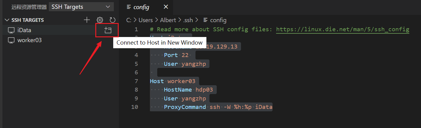Click C: in the breadcrumb path

(x=129, y=20)
